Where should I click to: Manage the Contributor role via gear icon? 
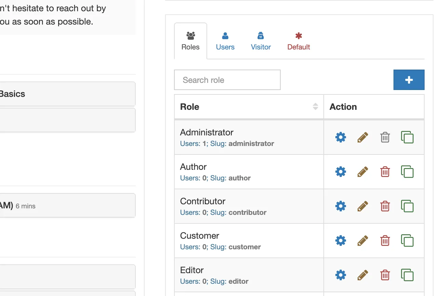coord(340,206)
